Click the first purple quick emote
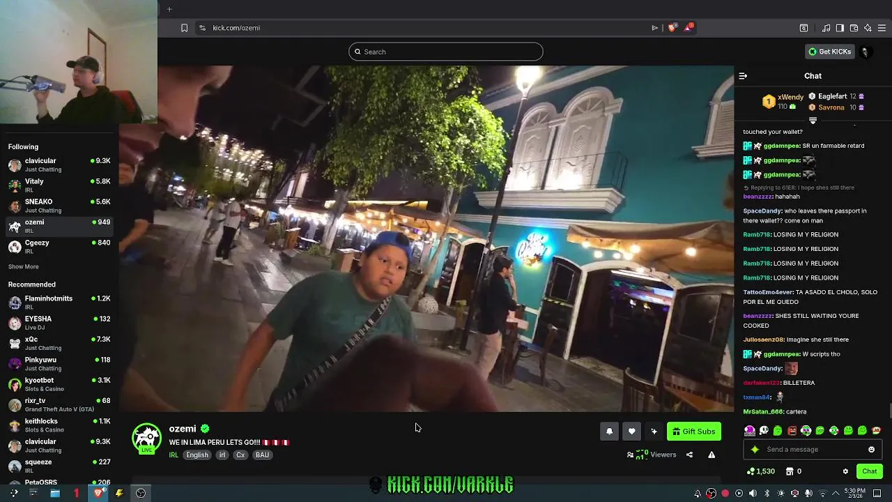The image size is (892, 502). pyautogui.click(x=749, y=431)
